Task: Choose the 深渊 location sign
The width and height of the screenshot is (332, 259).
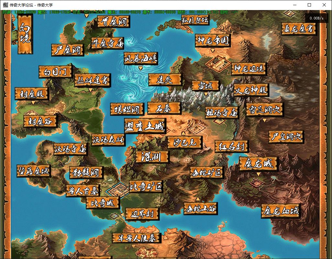Action: pos(152,157)
